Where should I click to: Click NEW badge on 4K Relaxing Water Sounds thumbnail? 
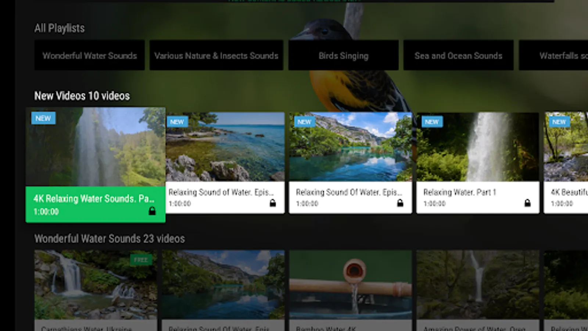click(43, 118)
